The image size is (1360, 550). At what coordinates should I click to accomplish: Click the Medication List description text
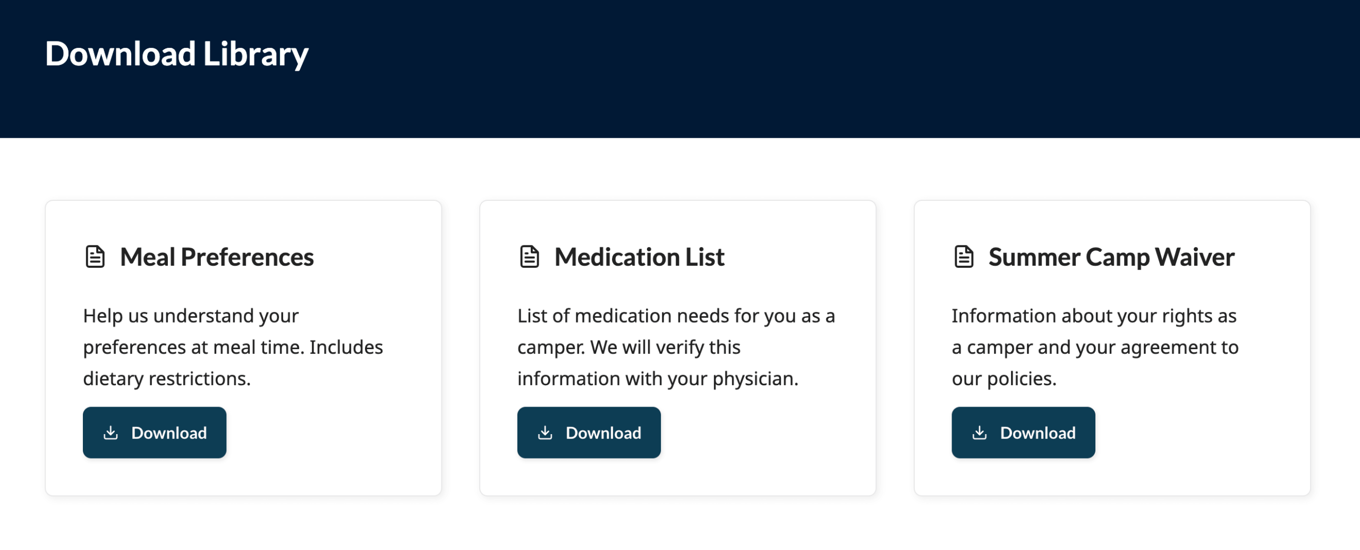click(x=675, y=346)
